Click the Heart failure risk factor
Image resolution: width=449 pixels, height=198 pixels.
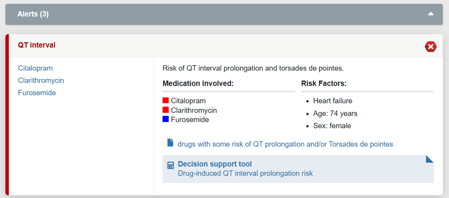point(333,101)
